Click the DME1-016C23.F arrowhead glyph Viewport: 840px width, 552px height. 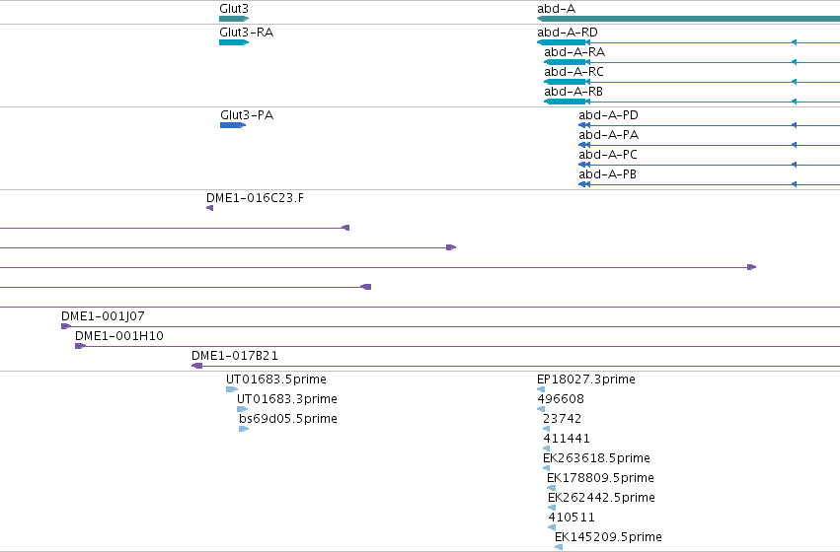click(210, 208)
